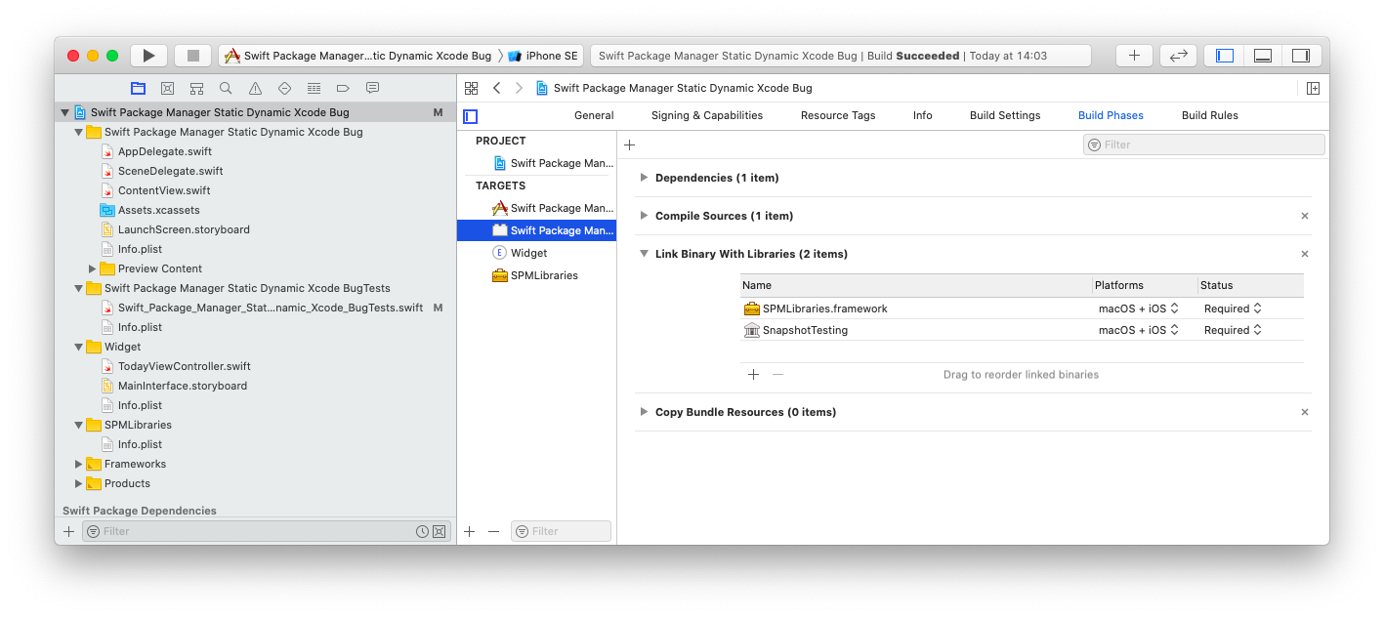Delete the Copy Bundle Resources phase
This screenshot has height=617, width=1384.
tap(1305, 412)
